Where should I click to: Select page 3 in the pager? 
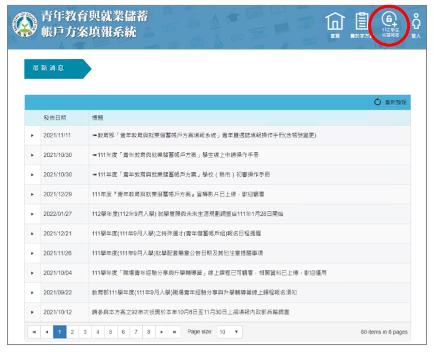(x=85, y=332)
